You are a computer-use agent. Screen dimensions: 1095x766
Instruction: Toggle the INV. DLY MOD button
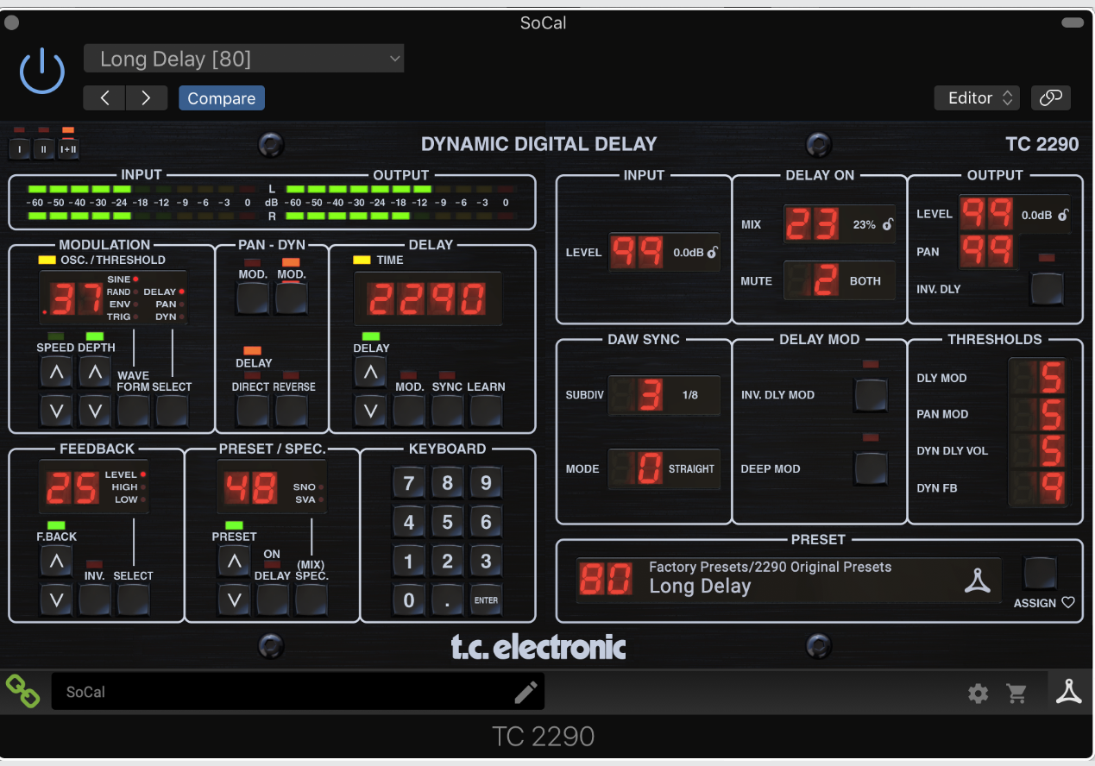point(871,395)
